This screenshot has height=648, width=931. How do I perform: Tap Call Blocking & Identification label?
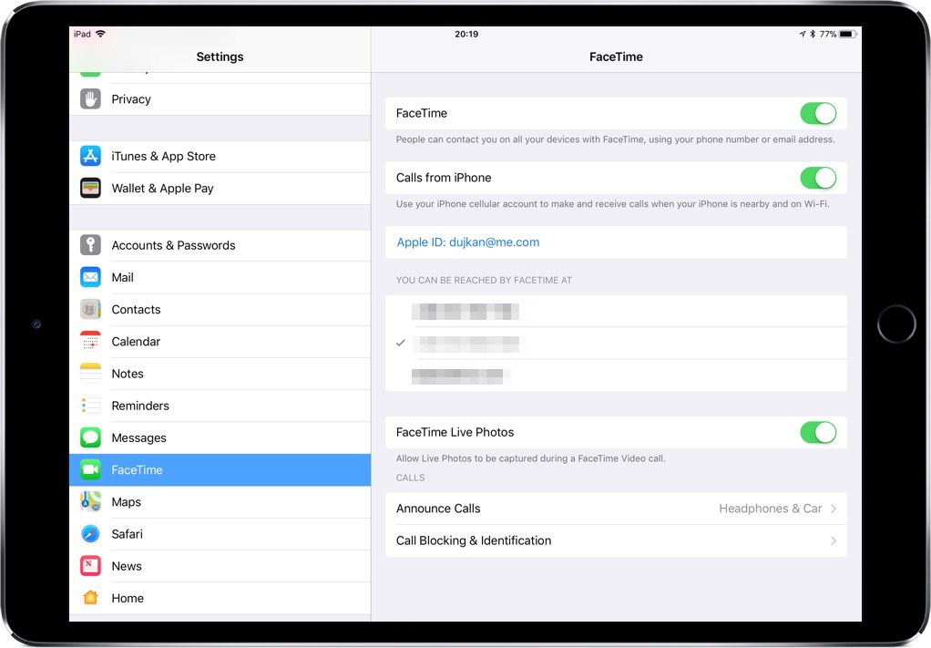coord(474,540)
